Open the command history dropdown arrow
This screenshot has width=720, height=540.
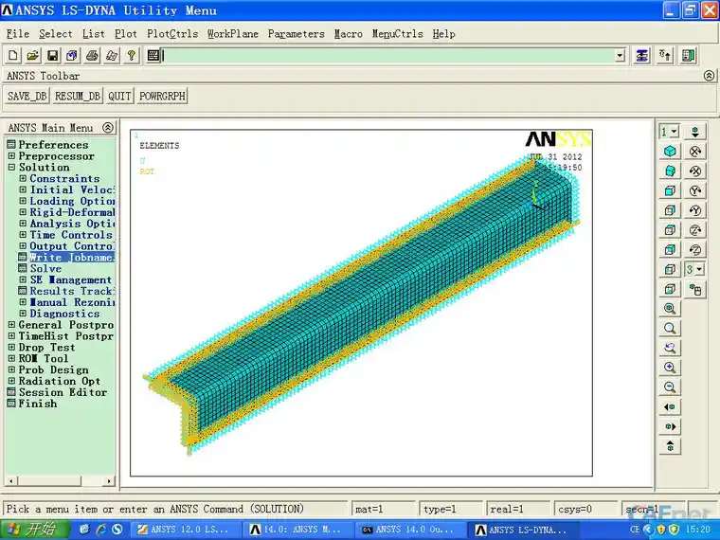(x=620, y=56)
